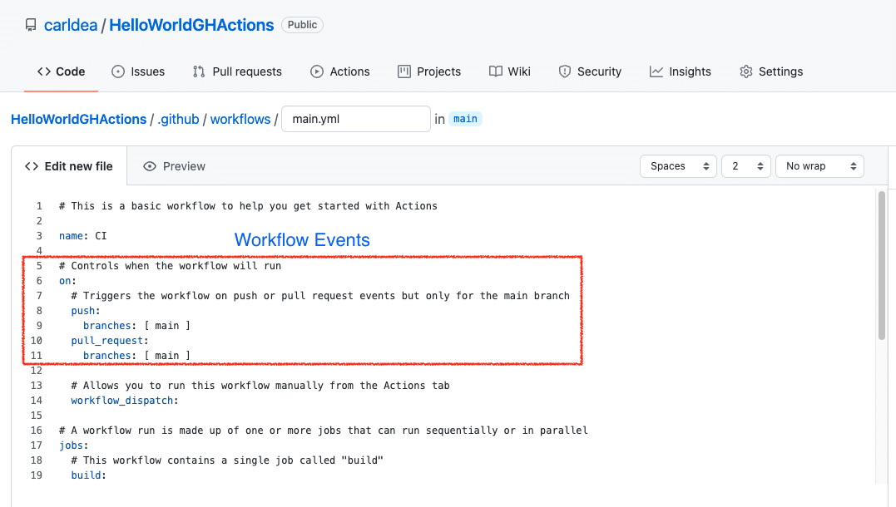Click the Pull requests branch icon
Image resolution: width=896 pixels, height=507 pixels.
tap(198, 71)
